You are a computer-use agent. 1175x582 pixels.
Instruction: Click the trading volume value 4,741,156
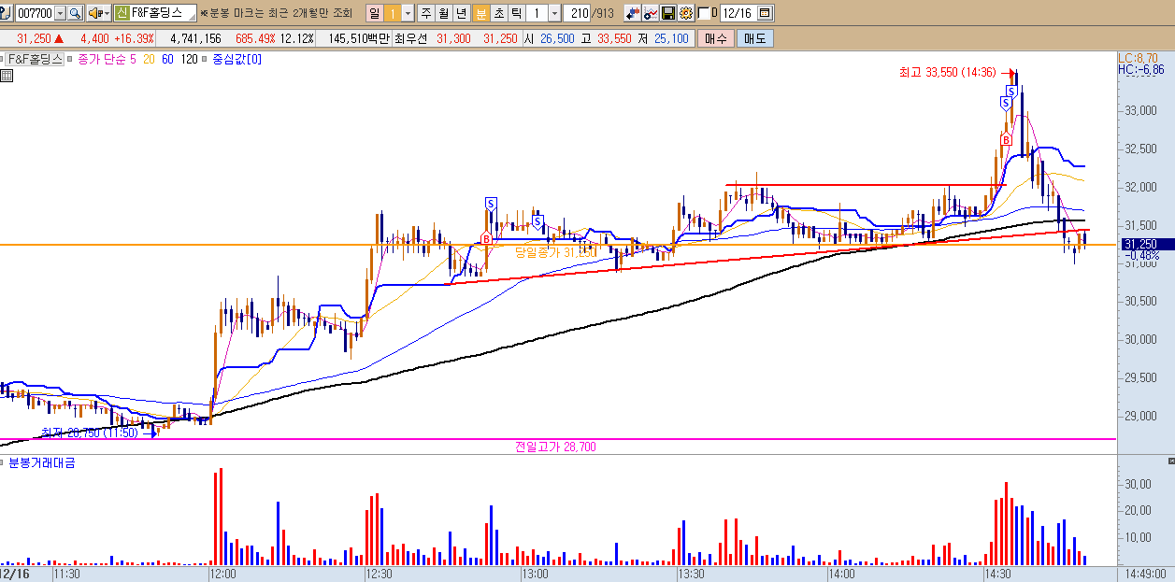[x=195, y=38]
